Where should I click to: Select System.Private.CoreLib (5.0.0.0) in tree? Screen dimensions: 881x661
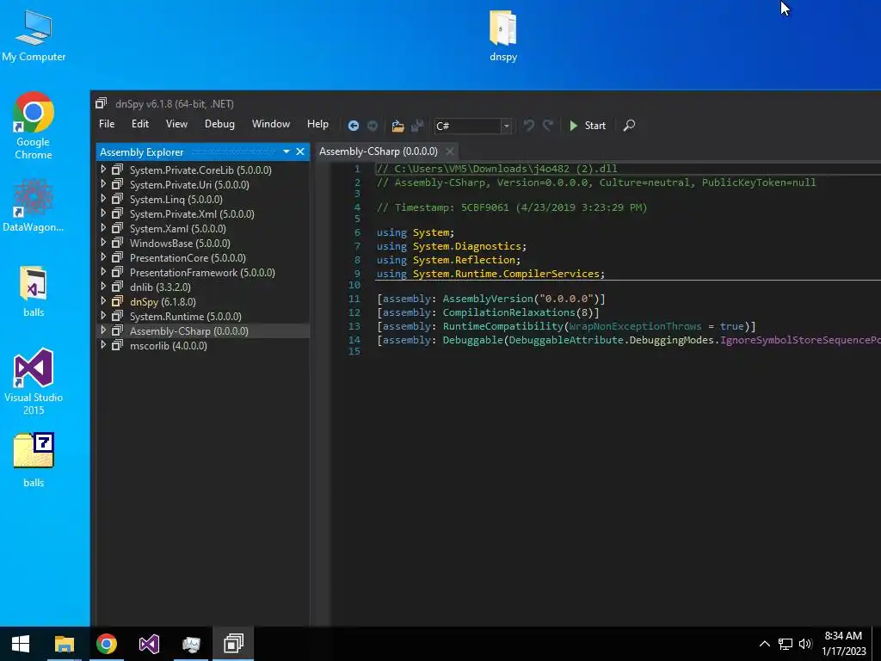pos(200,170)
